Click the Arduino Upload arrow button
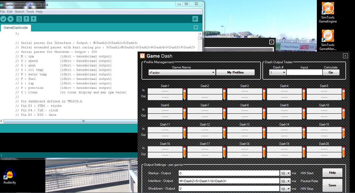Screen dimensions: 355x193 (x=10, y=19)
